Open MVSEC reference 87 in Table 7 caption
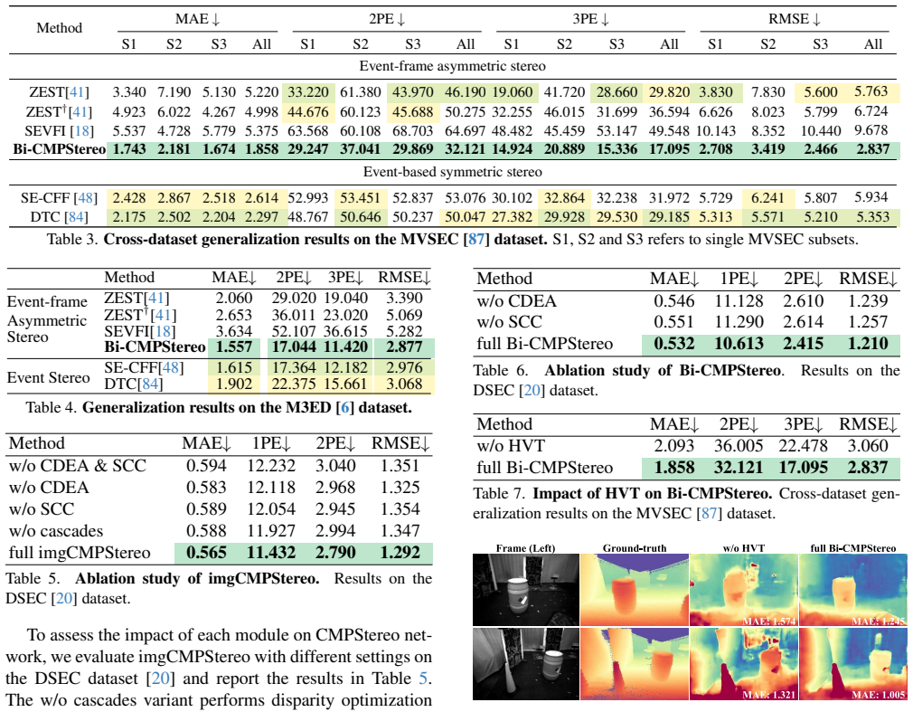913x712 pixels. coord(709,513)
